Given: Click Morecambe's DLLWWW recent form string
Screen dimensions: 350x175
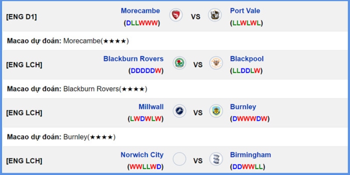Looking at the screenshot, I should coord(142,23).
